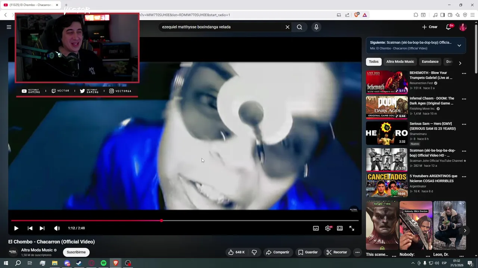478x268 pixels.
Task: Show hidden system tray icons
Action: [x=413, y=263]
